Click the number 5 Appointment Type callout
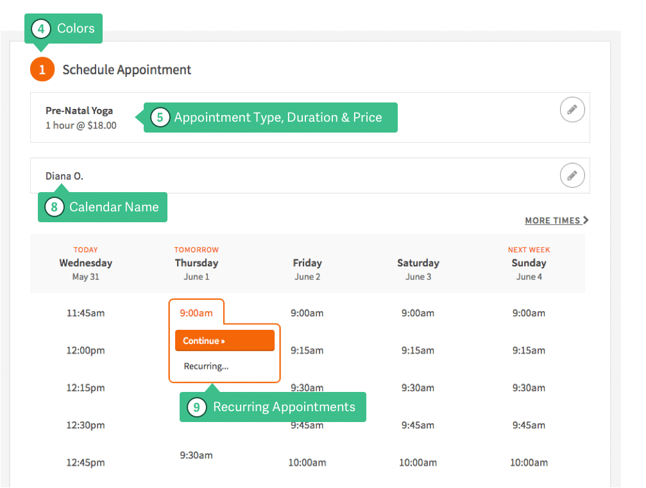The image size is (646, 488). (x=160, y=118)
